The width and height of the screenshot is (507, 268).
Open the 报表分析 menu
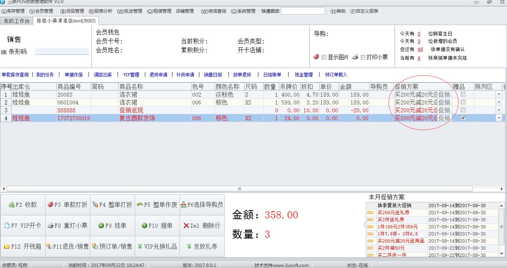(x=100, y=11)
